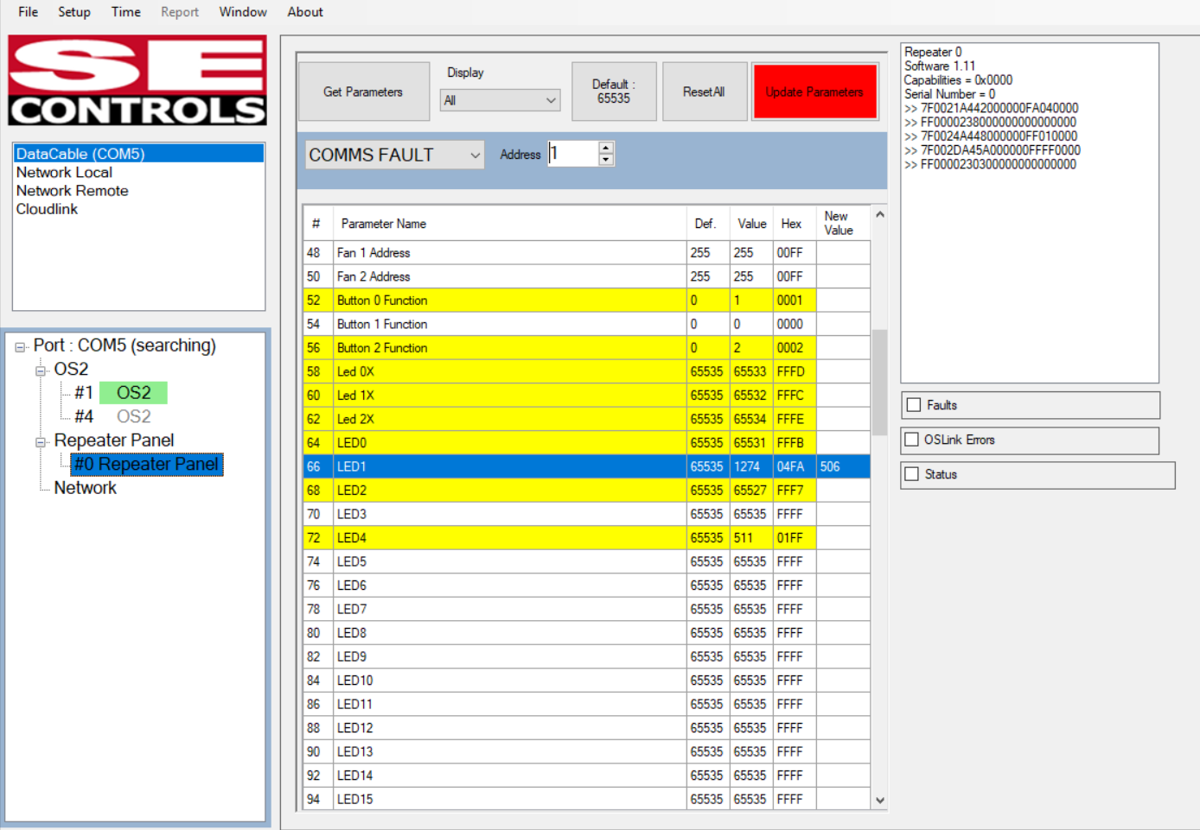Select the Network tree item

tap(85, 488)
